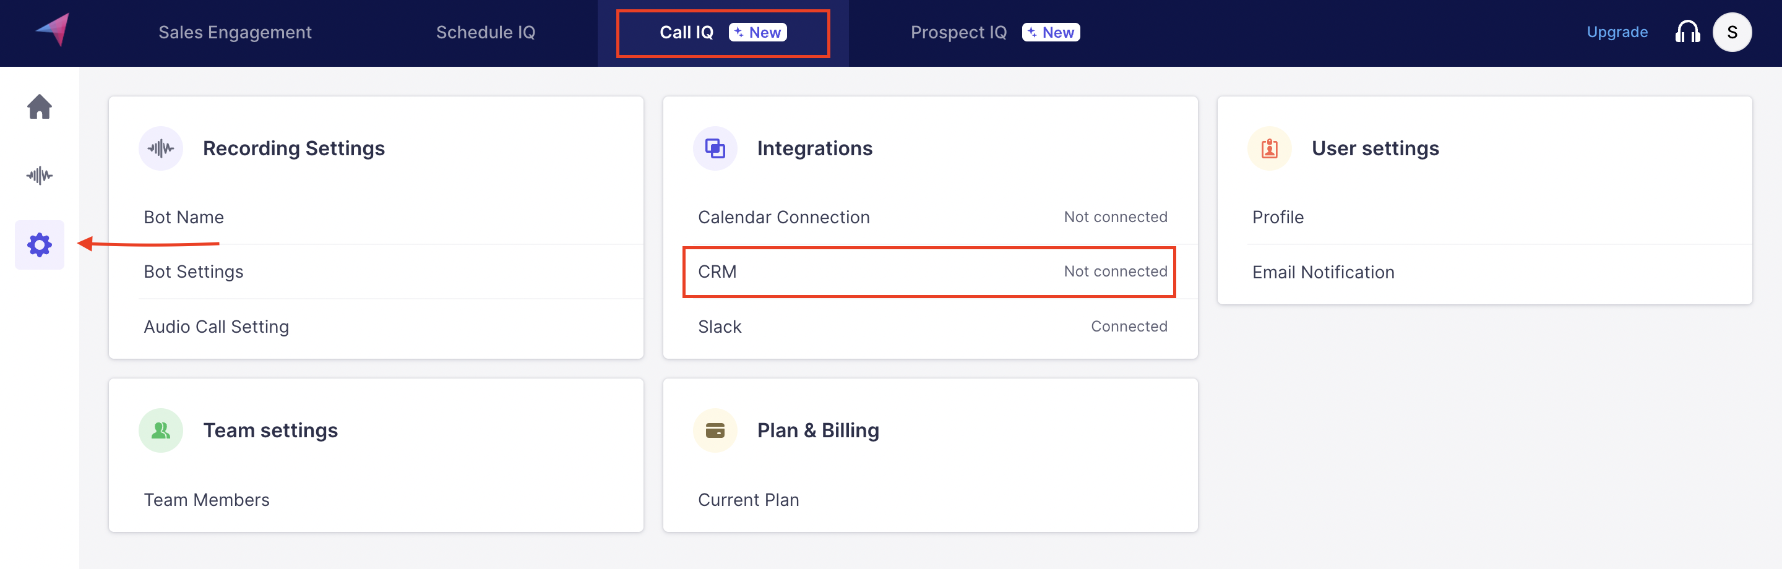Switch to the Sales Engagement tab
Image resolution: width=1782 pixels, height=569 pixels.
pyautogui.click(x=235, y=33)
